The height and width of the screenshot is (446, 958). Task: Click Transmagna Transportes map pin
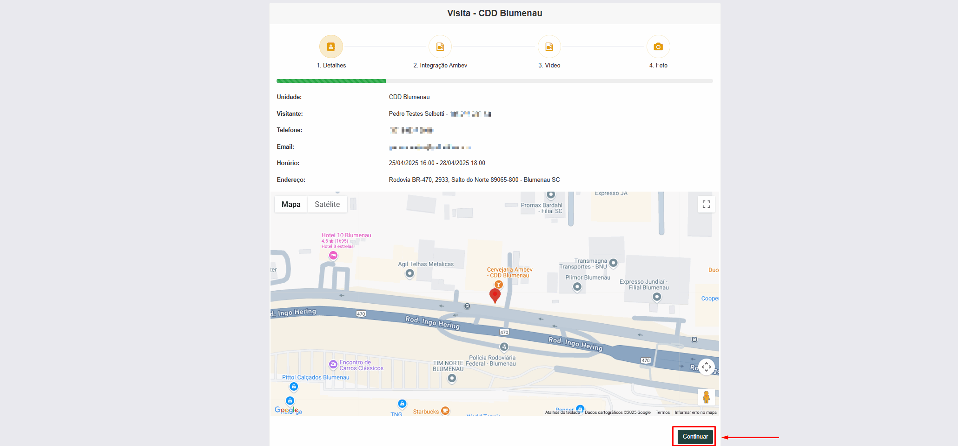(613, 263)
